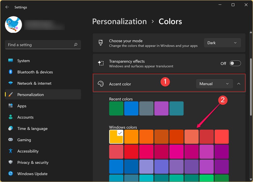The width and height of the screenshot is (253, 182).
Task: Click the Find a setting search box
Action: click(x=43, y=45)
